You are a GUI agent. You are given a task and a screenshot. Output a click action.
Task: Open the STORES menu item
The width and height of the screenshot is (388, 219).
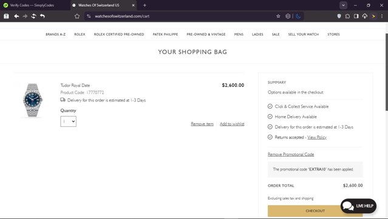click(333, 35)
